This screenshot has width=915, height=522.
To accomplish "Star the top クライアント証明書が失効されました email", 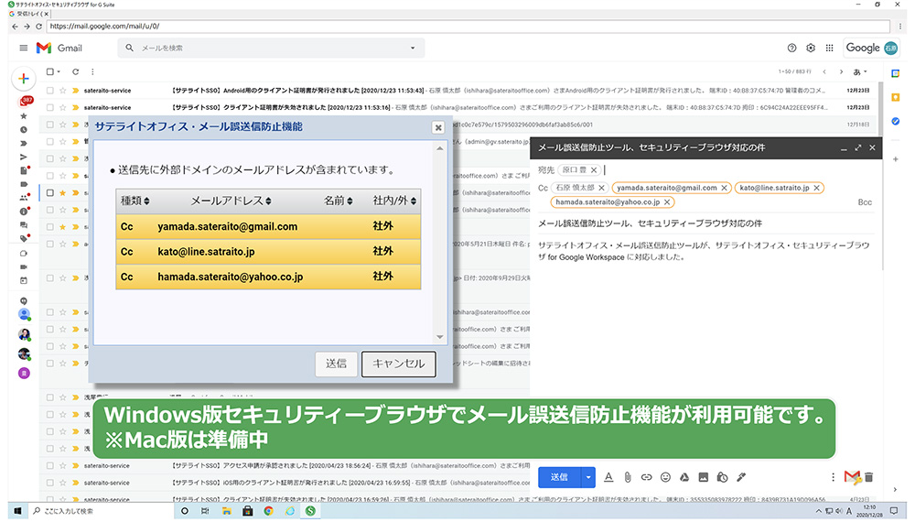I will click(62, 107).
